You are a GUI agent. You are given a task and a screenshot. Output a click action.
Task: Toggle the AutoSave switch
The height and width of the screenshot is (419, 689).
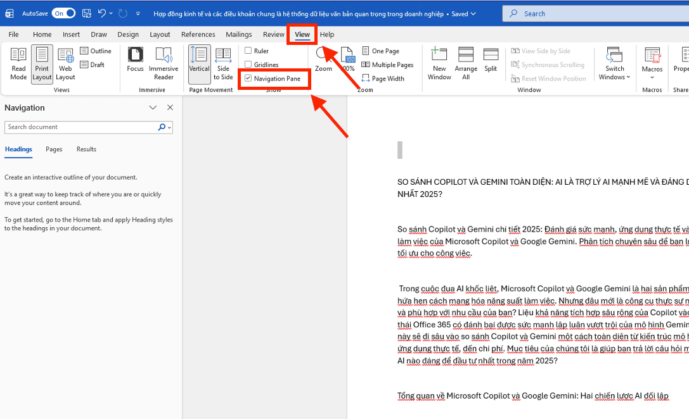coord(63,13)
